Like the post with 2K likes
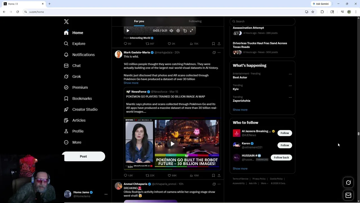The image size is (360, 203). point(171,44)
